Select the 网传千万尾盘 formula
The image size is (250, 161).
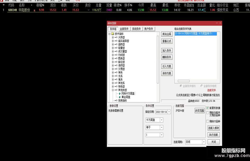(x=128, y=94)
